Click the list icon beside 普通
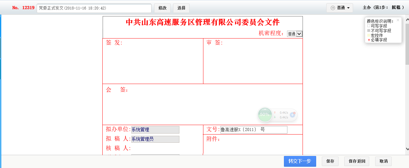The image size is (409, 168). [x=333, y=8]
